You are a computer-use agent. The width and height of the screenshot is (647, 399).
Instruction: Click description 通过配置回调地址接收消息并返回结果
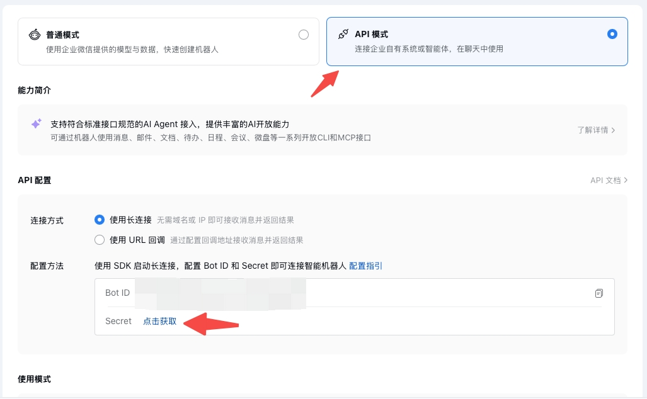pos(236,240)
